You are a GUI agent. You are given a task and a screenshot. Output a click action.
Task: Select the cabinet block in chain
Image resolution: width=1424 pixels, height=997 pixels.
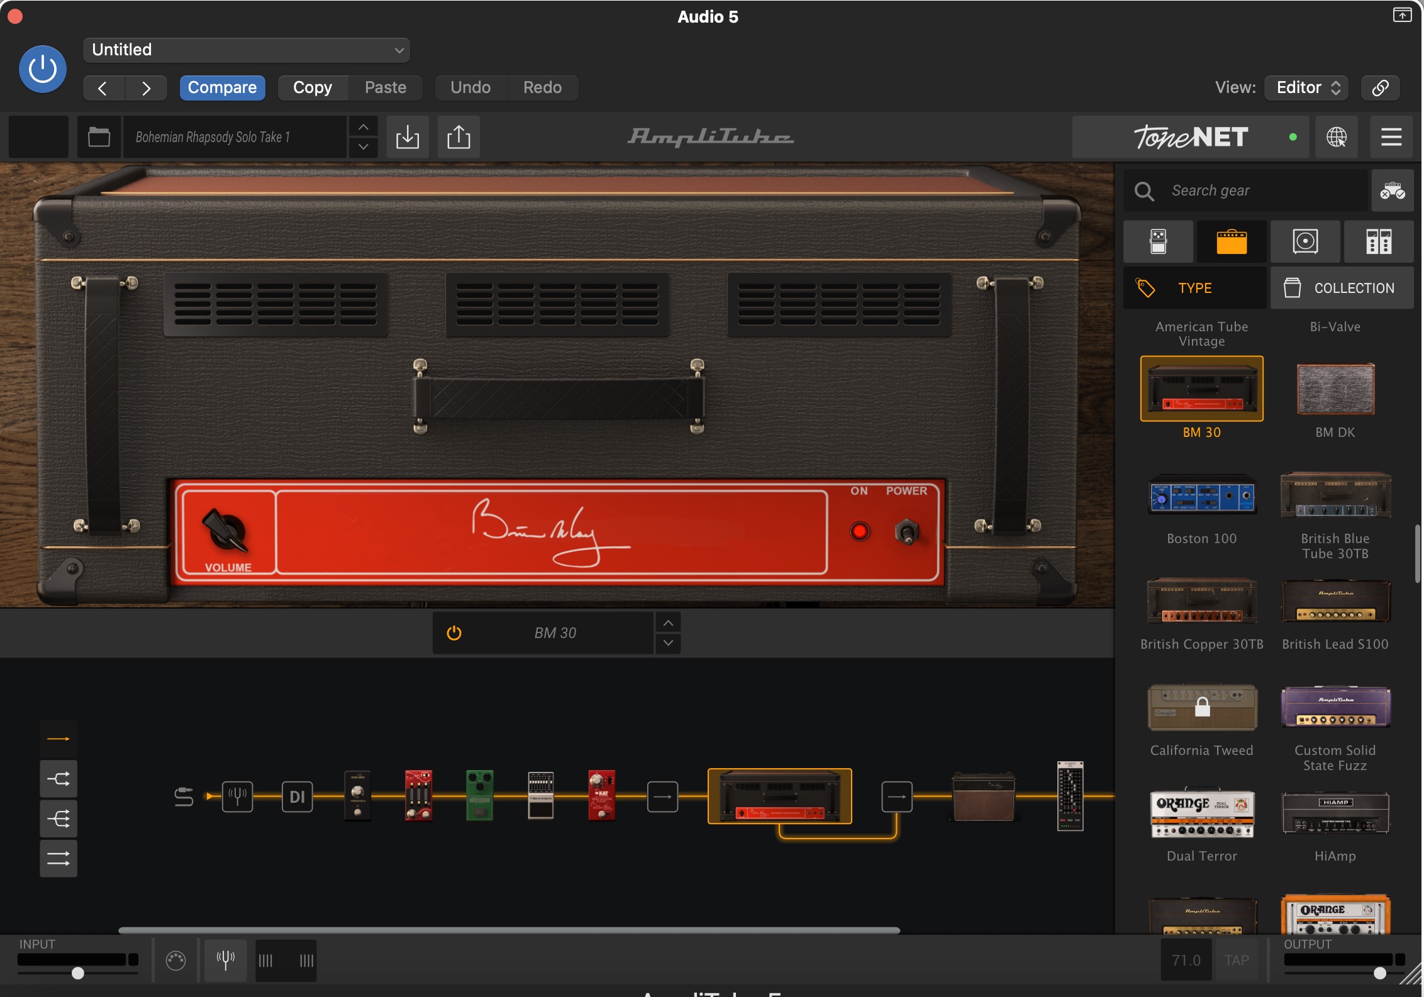[984, 796]
